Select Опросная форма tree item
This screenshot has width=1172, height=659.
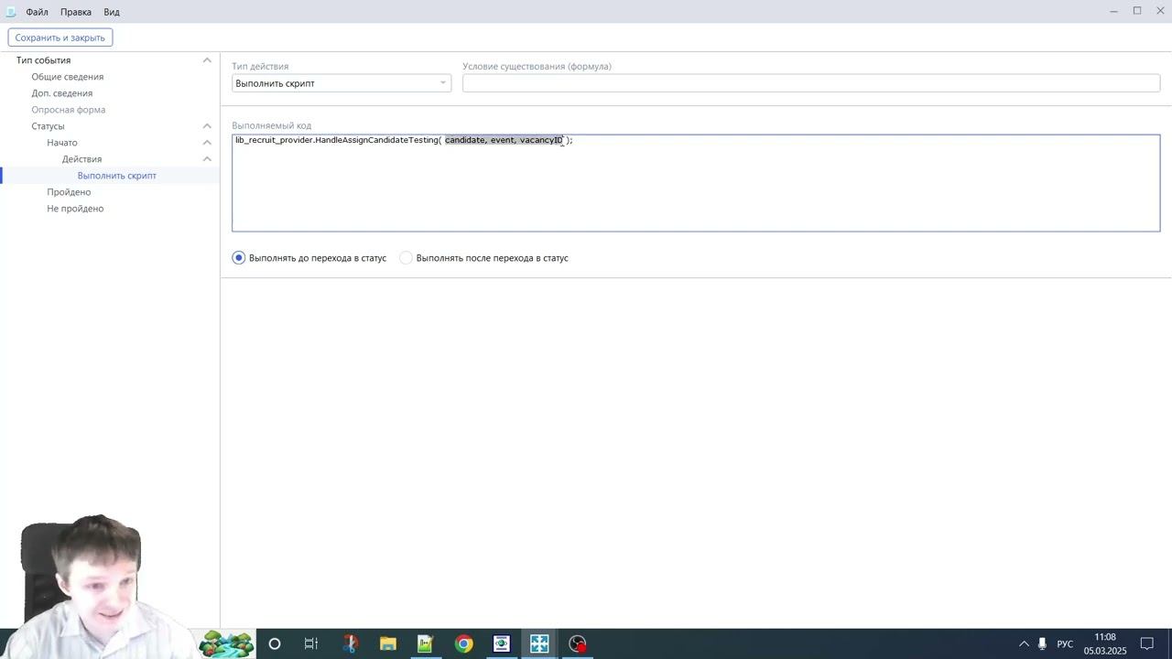pyautogui.click(x=69, y=110)
